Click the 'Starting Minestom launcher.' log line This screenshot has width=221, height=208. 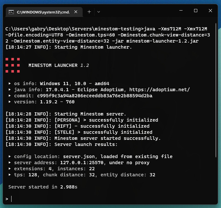tap(69, 47)
